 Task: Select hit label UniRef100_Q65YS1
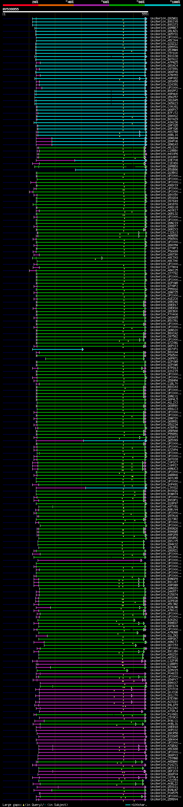164,34
